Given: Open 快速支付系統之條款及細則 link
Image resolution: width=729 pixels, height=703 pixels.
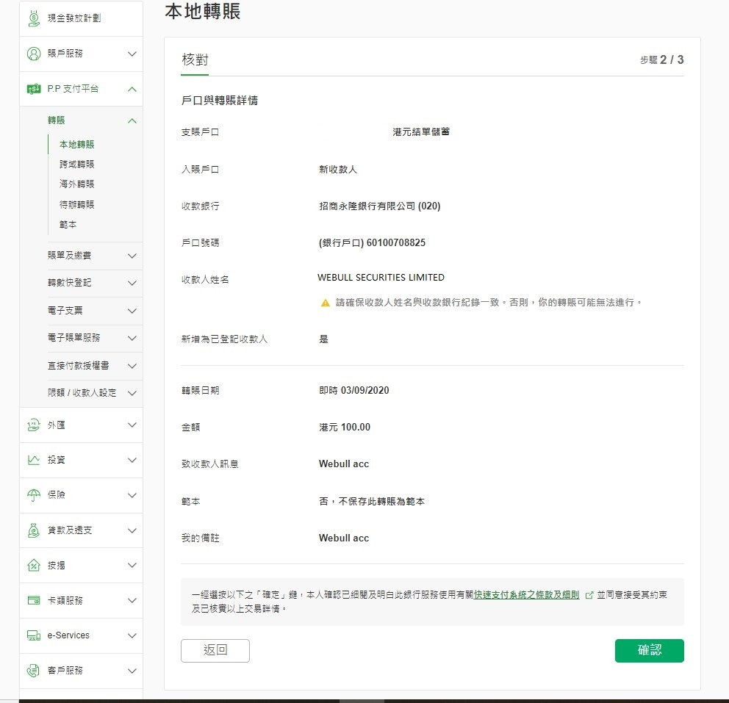Looking at the screenshot, I should click(x=526, y=595).
